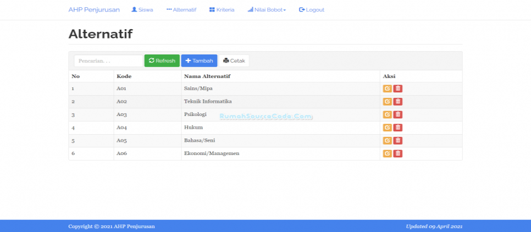This screenshot has height=232, width=531.
Task: Click the Nama Alternatif column header
Action: 207,76
